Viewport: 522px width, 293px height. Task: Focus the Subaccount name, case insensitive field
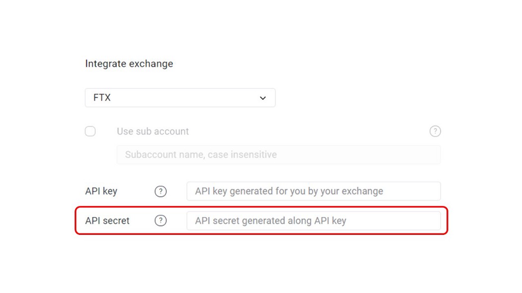point(278,154)
